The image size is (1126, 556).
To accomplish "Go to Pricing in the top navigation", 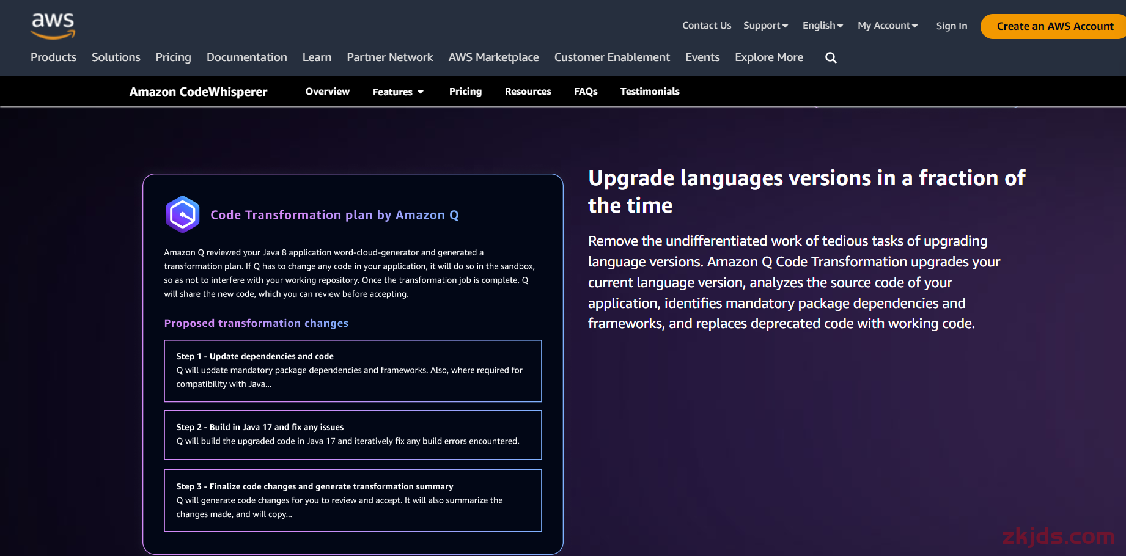I will (173, 57).
